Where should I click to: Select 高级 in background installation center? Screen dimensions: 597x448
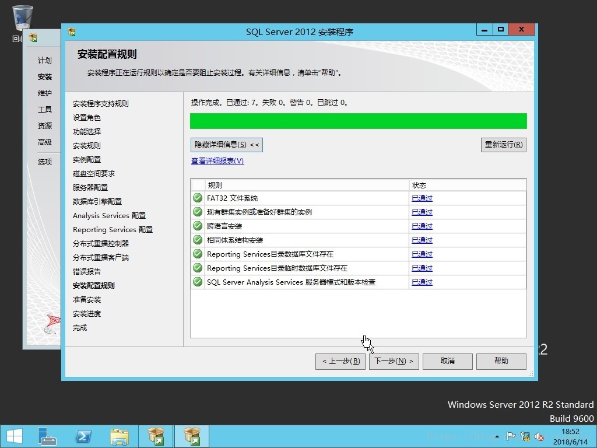point(44,142)
